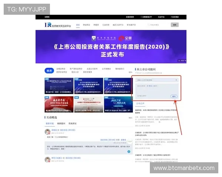Select the 投资者说明会 category
The image size is (222, 177).
pyautogui.click(x=62, y=72)
